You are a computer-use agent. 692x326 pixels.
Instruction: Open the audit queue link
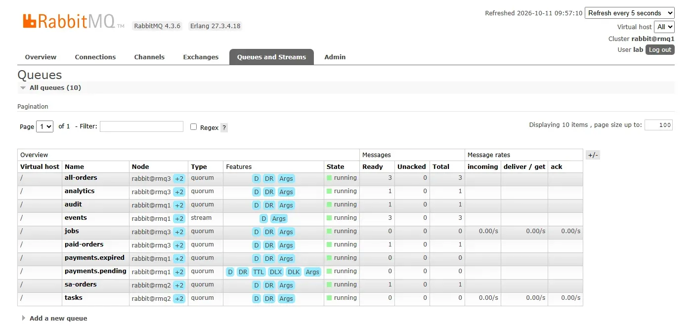tap(73, 204)
